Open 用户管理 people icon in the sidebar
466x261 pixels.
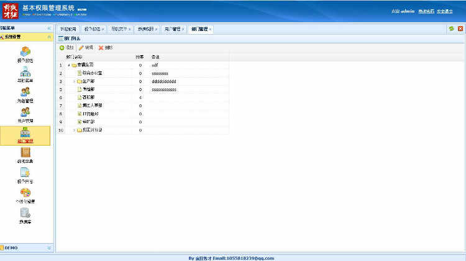tap(25, 112)
